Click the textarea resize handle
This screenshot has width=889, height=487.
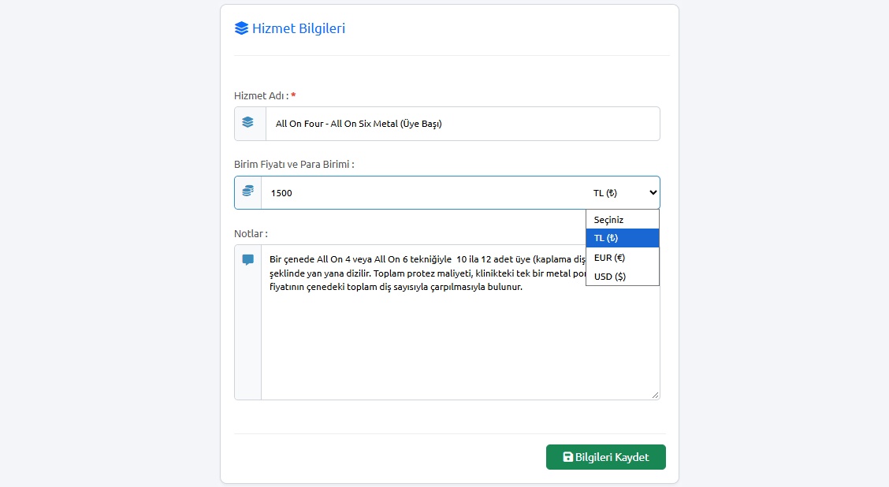coord(656,395)
